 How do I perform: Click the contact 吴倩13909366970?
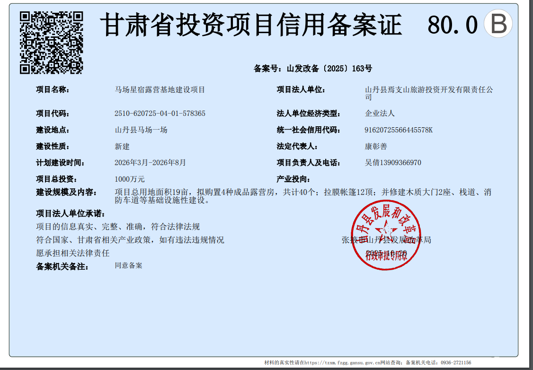coord(393,163)
